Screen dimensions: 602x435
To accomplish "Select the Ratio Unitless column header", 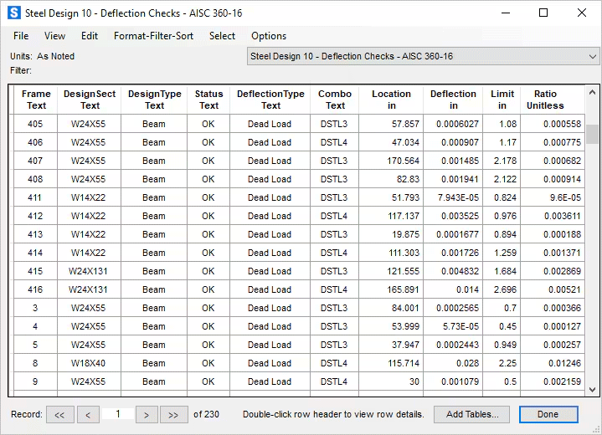I will pos(545,100).
